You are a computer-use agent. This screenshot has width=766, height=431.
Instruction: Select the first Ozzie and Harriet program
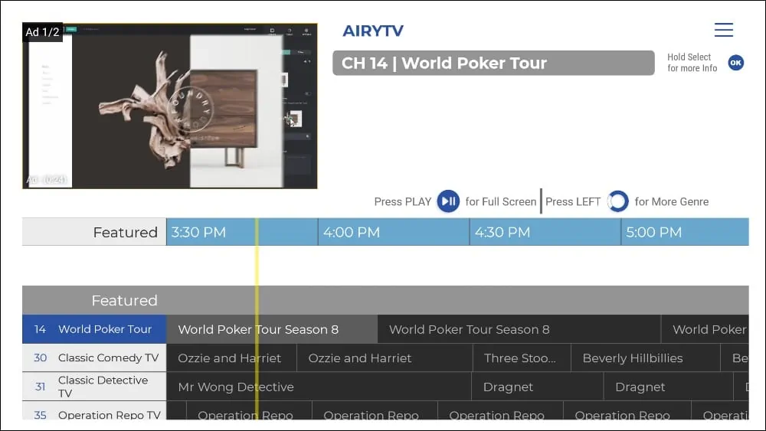(x=231, y=358)
